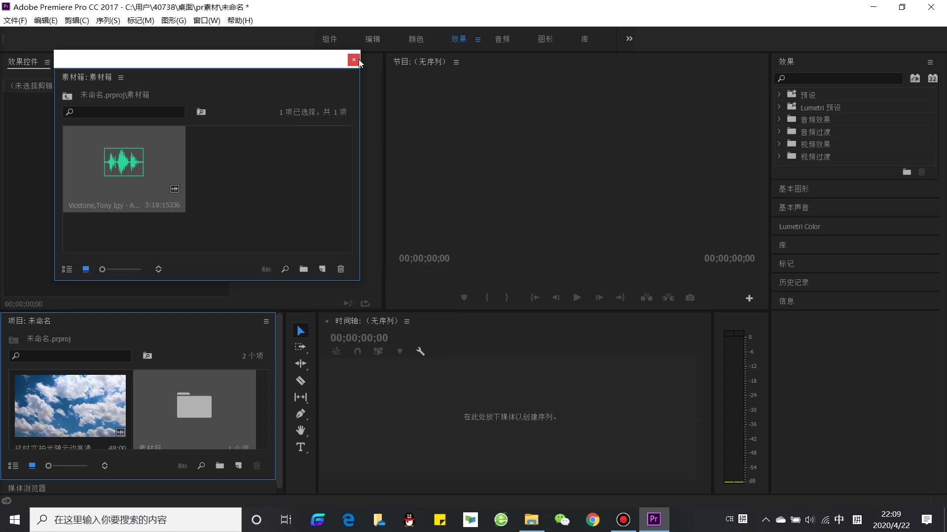The height and width of the screenshot is (532, 947).
Task: Switch project panel to icon view
Action: (x=32, y=465)
